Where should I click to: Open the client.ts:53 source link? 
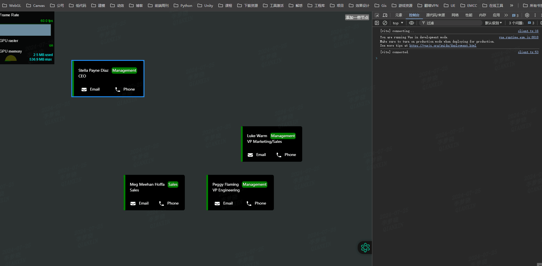coord(528,52)
